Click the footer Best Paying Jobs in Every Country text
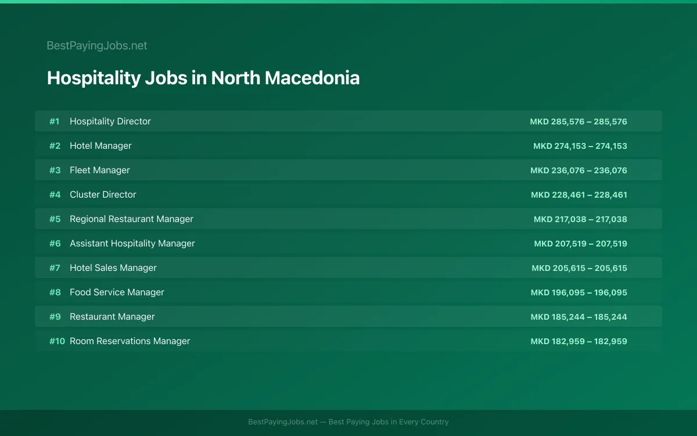The image size is (697, 436). coord(389,422)
